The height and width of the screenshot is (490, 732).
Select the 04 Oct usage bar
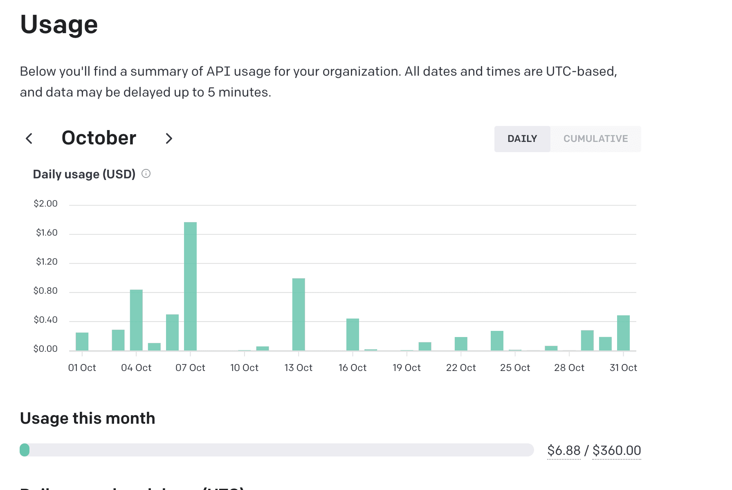pyautogui.click(x=137, y=319)
